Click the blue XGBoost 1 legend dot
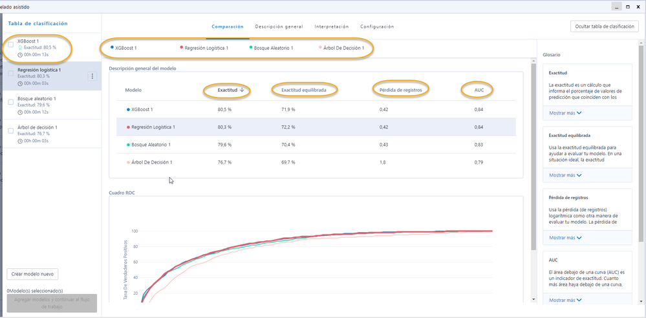Screen dimensions: 646x318 (112, 47)
